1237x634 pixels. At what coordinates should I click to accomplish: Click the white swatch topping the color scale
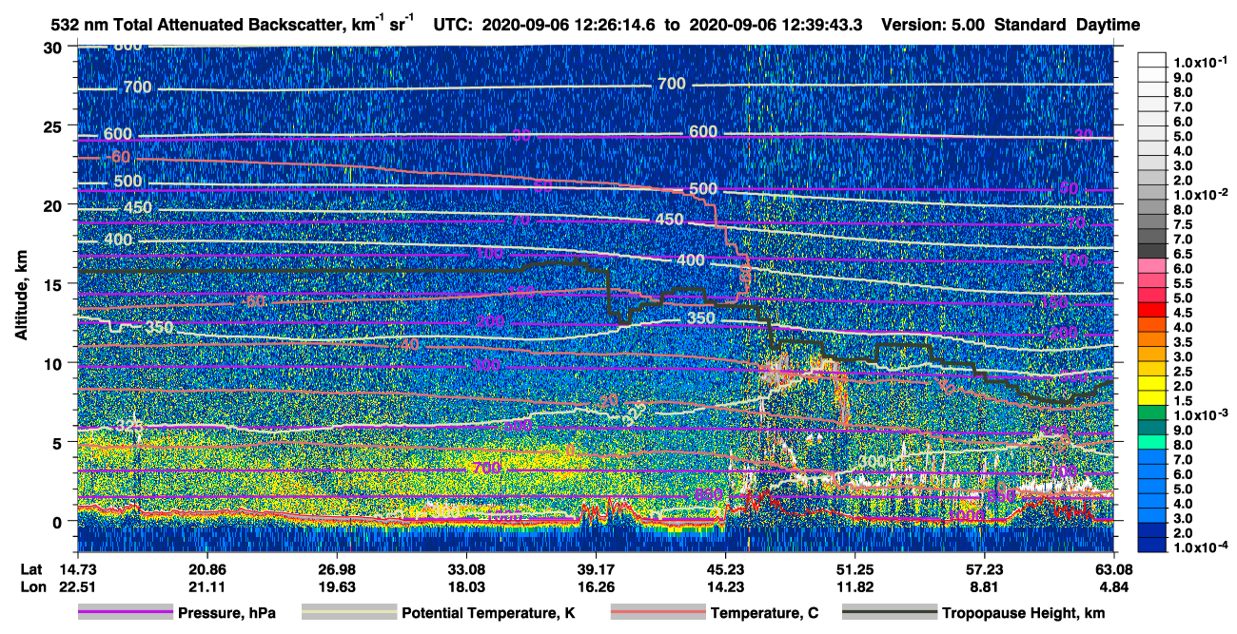click(1152, 59)
